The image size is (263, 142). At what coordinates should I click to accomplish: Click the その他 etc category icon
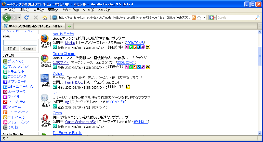coord(5,128)
